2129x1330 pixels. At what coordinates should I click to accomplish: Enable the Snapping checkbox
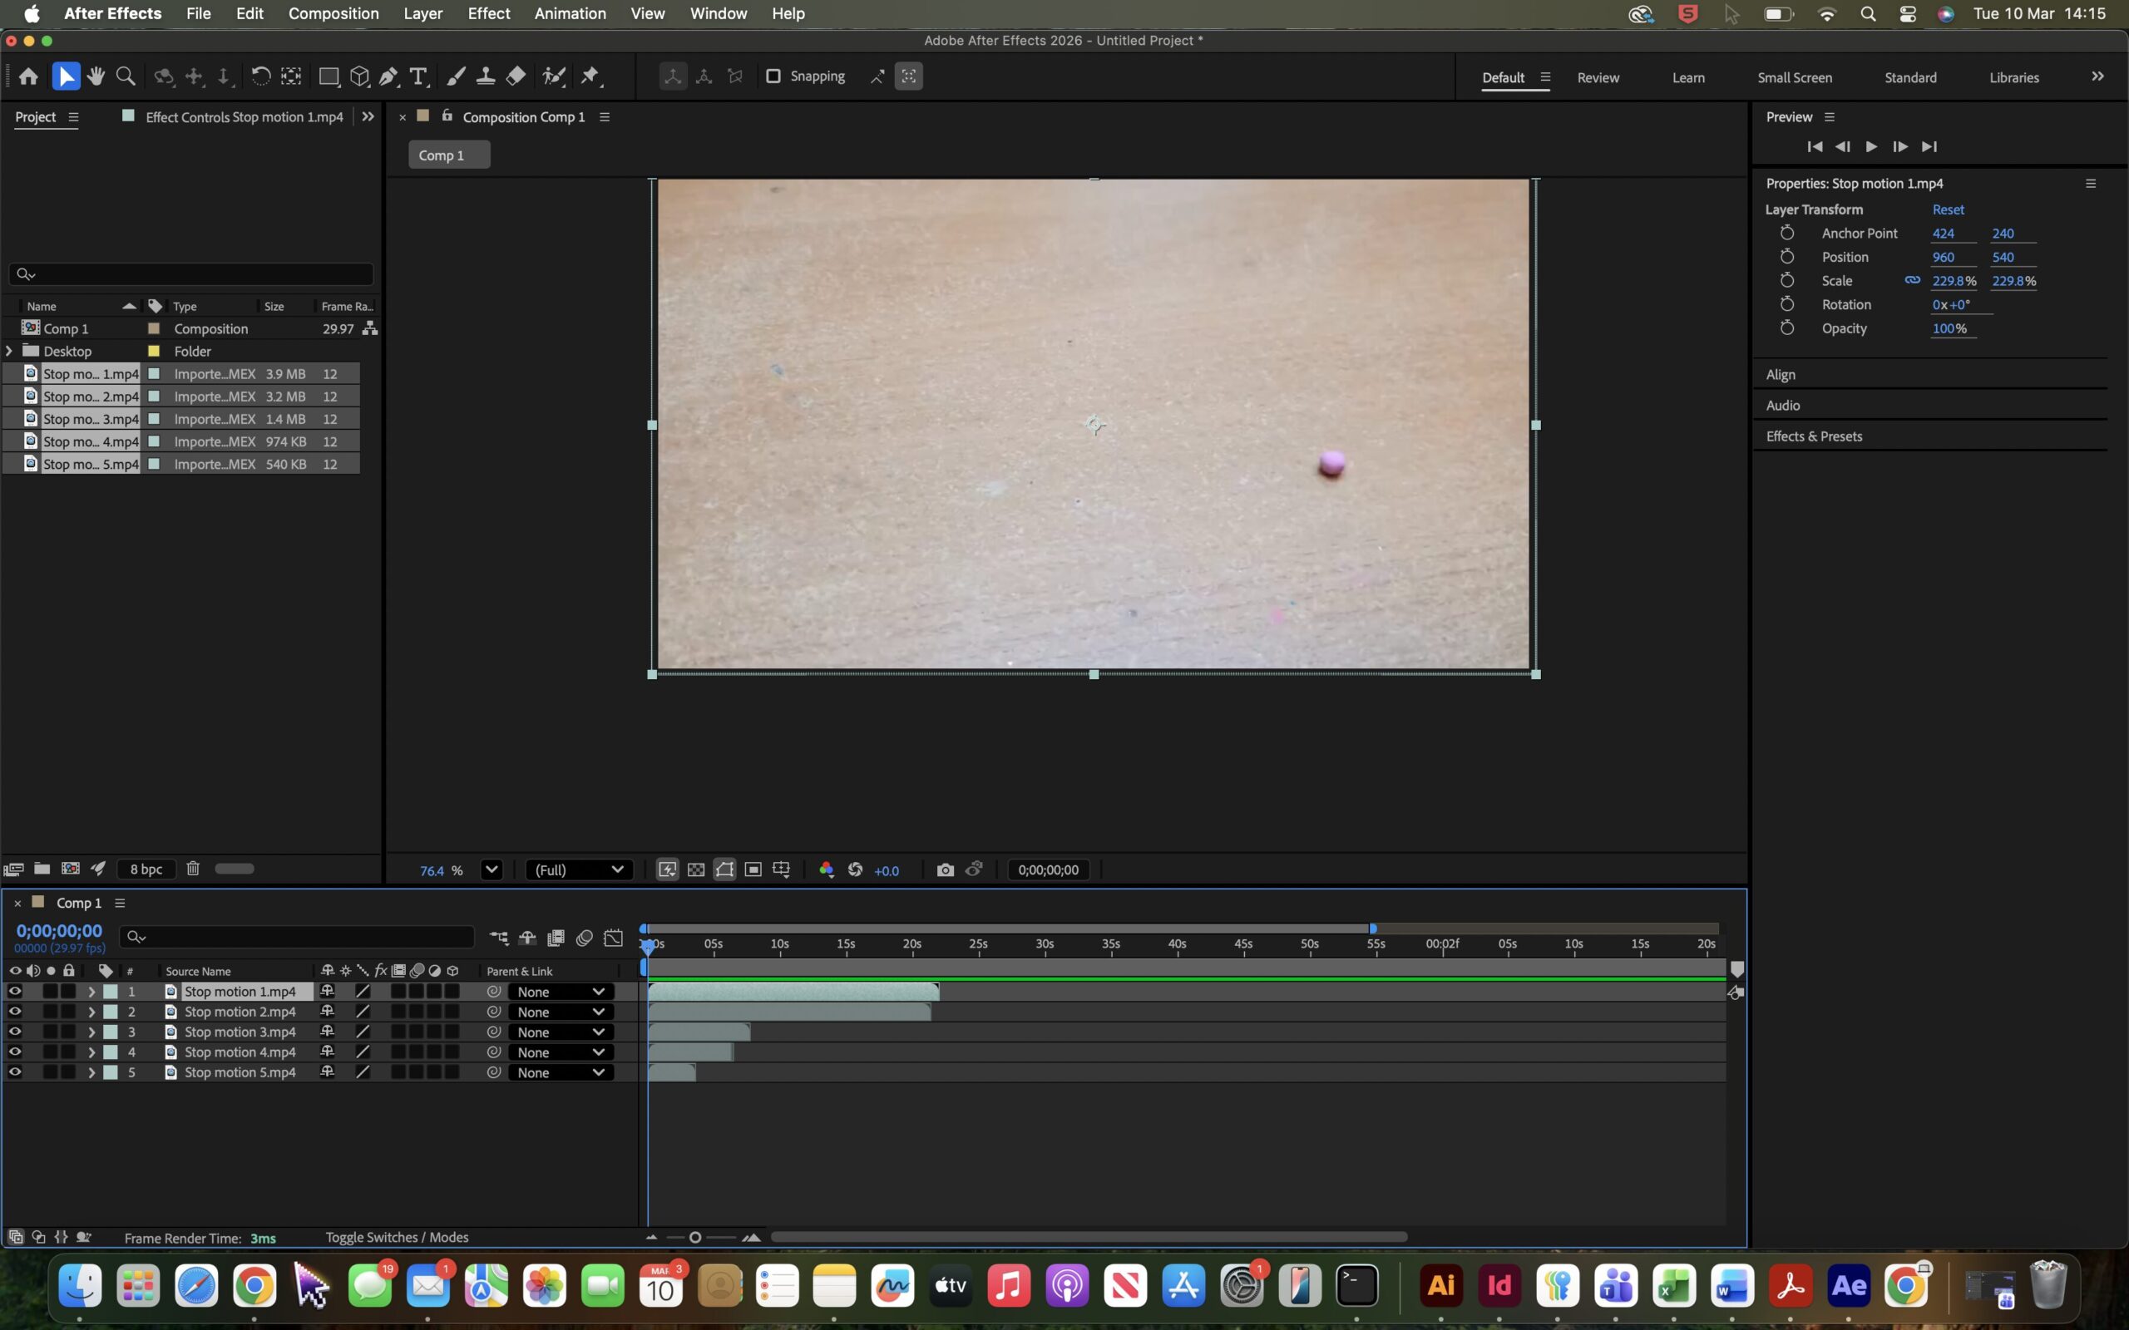click(x=773, y=76)
